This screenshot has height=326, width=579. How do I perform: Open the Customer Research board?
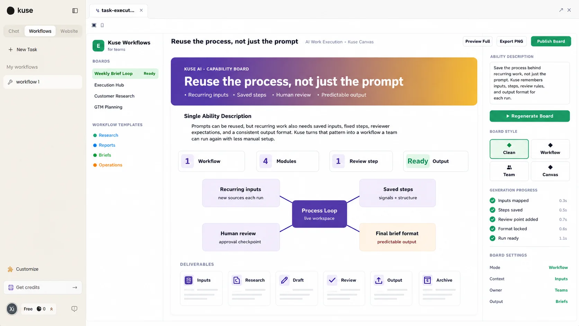pyautogui.click(x=114, y=96)
